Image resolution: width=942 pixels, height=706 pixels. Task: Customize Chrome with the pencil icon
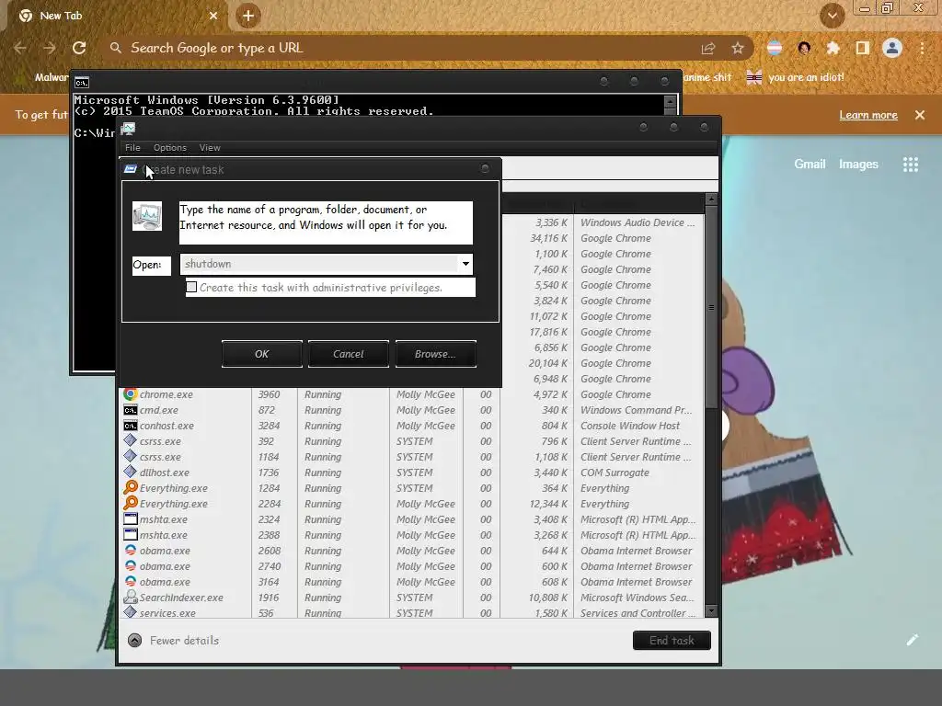tap(913, 640)
